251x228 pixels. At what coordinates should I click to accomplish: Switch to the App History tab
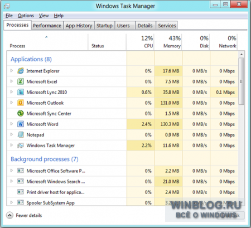click(79, 26)
